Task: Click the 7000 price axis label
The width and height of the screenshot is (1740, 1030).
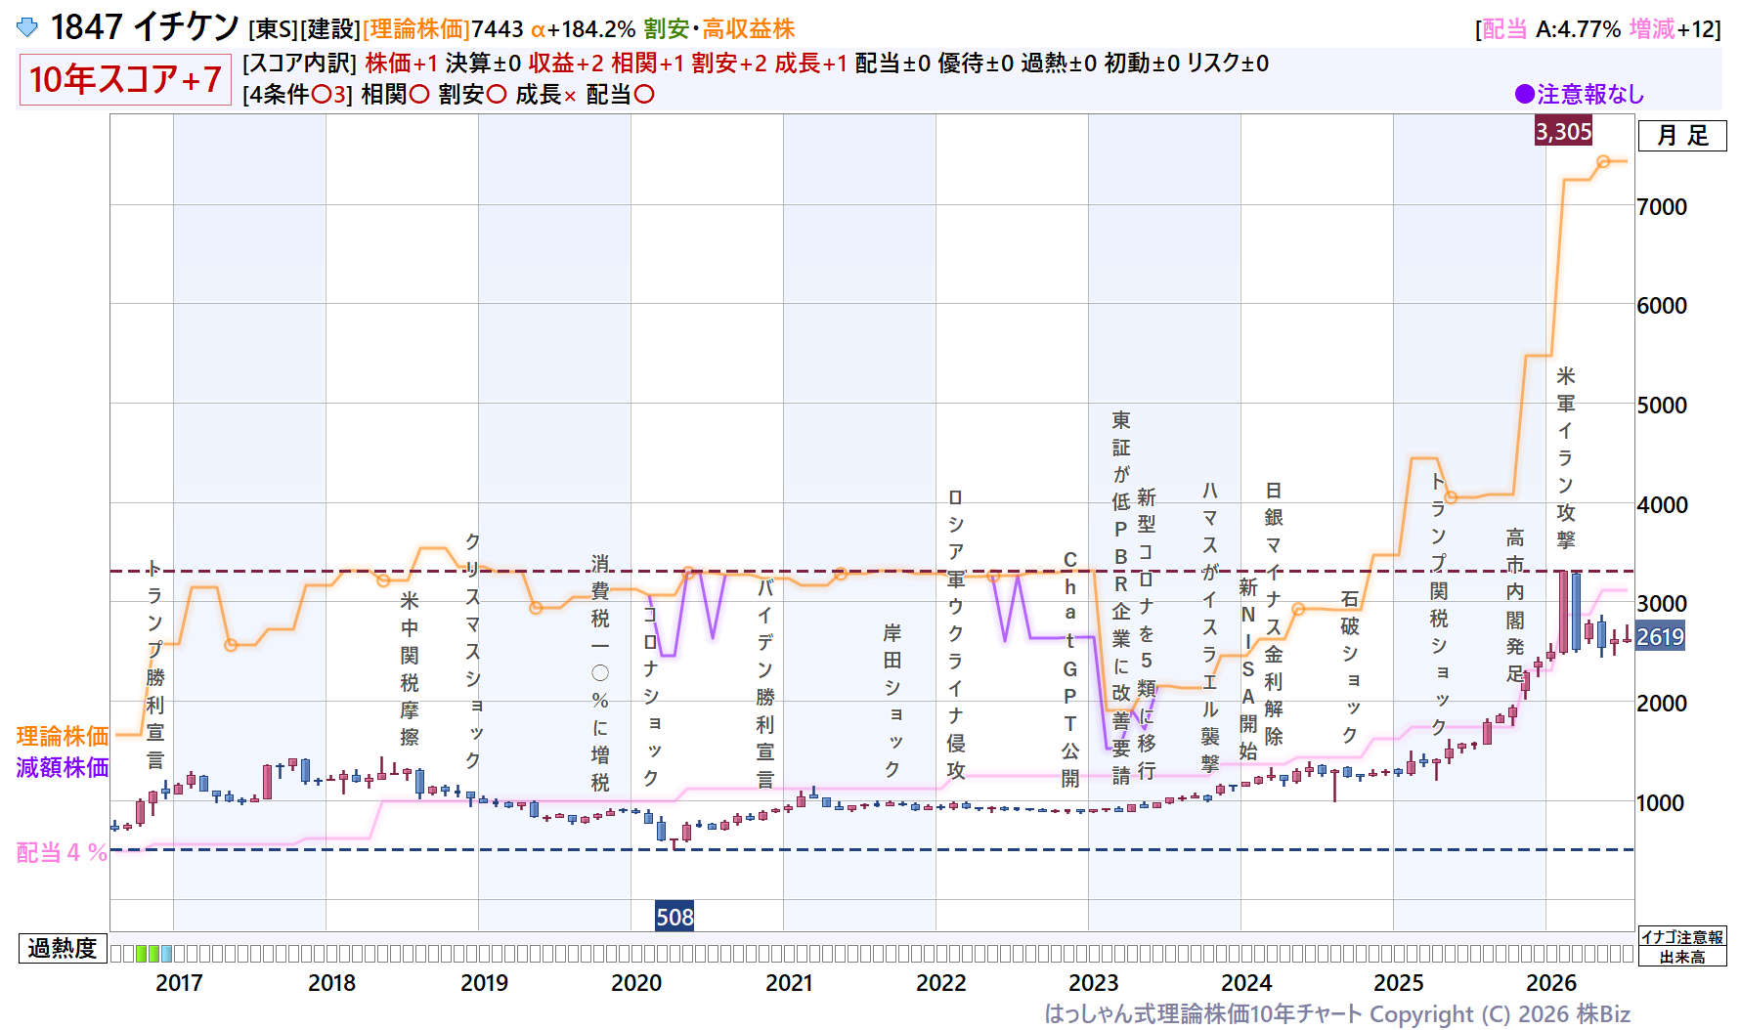Action: 1662,207
